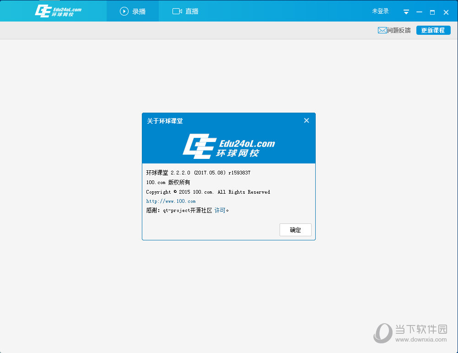Click the Edu24oL logo in the top-left header
Screen dimensions: 458x353
pos(58,11)
